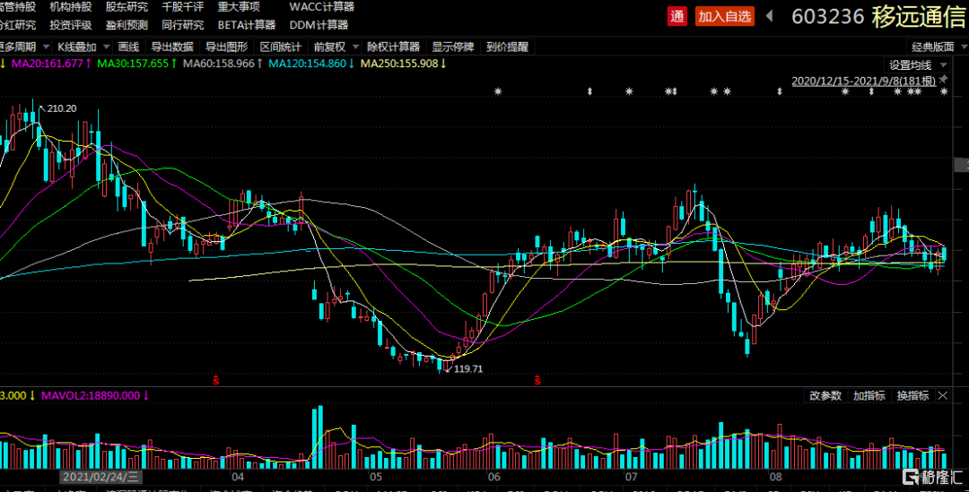Screen dimensions: 969x492
Task: Open the 高管持股 menu item
Action: [x=18, y=7]
